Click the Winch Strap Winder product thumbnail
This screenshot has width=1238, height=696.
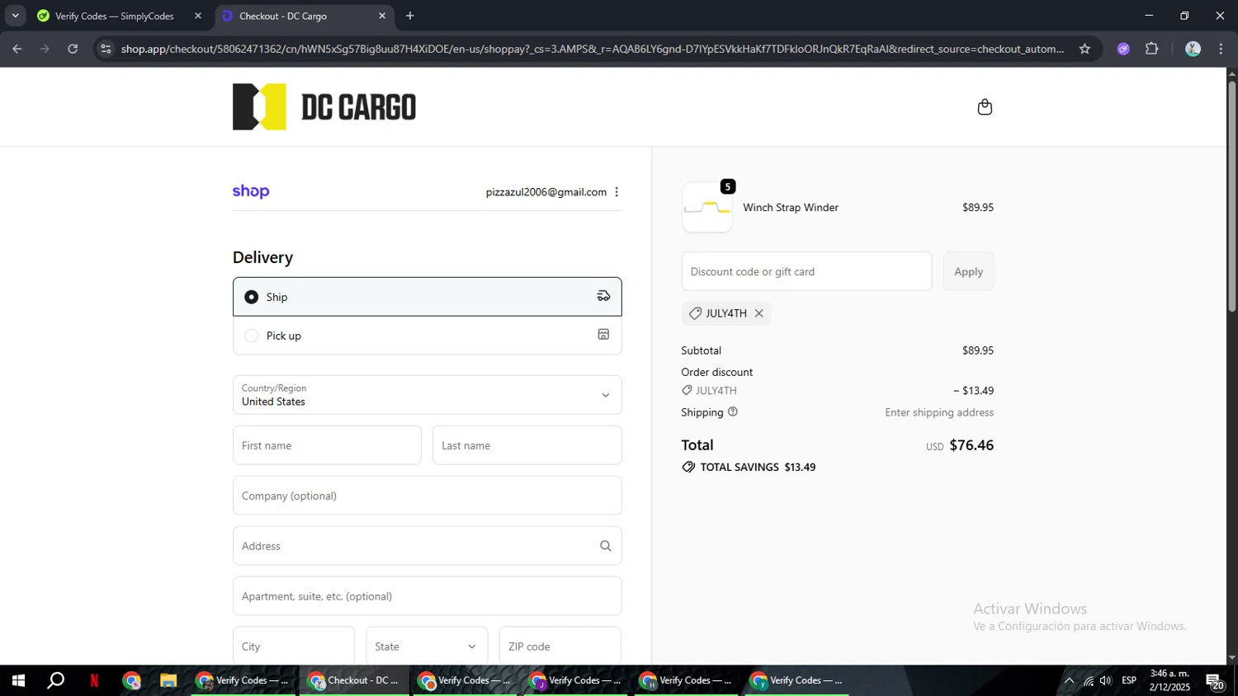[x=707, y=208]
